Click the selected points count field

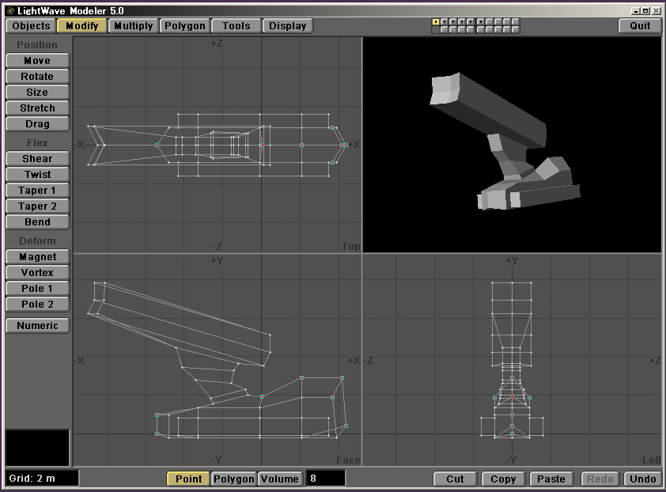(326, 479)
